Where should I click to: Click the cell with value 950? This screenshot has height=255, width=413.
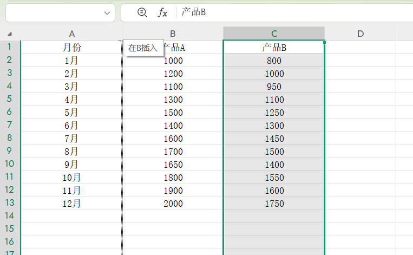(x=274, y=87)
